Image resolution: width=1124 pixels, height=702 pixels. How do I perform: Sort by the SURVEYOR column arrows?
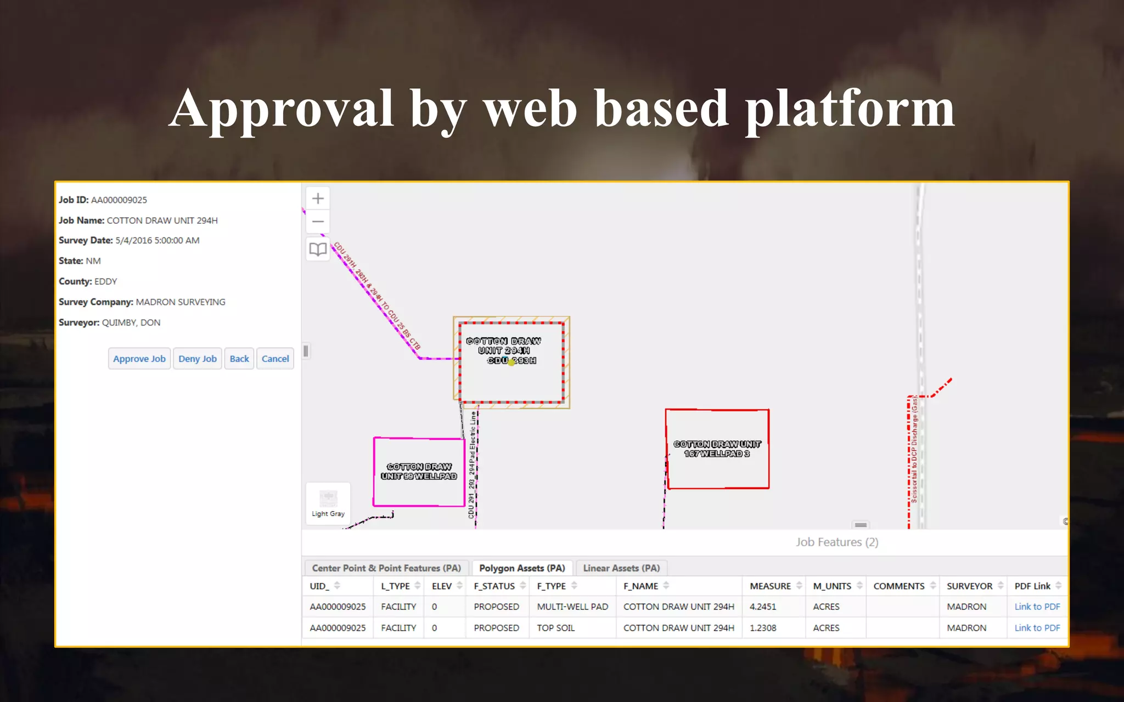point(1001,586)
